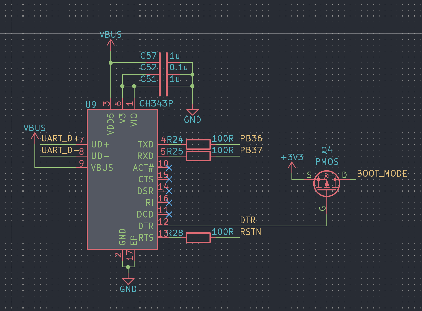Screen dimensions: 422x311
Task: Select the no-connect marker on CTS pin
Action: (x=169, y=179)
